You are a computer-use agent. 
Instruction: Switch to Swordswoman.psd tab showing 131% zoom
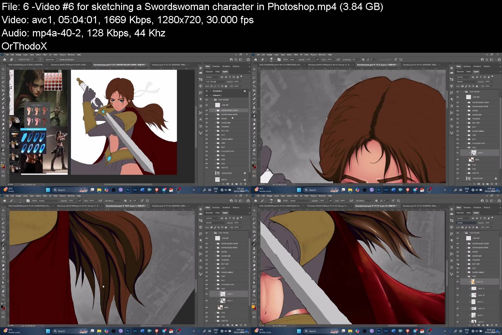point(376,65)
